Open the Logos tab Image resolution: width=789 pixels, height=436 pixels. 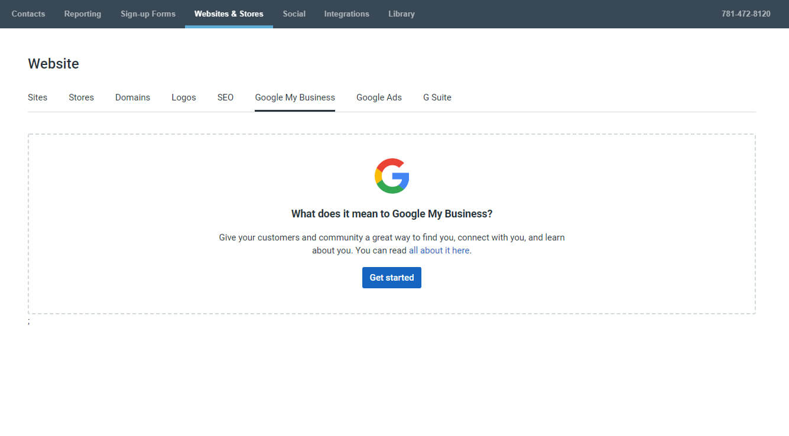point(184,97)
